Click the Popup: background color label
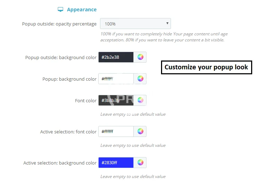 (x=69, y=79)
